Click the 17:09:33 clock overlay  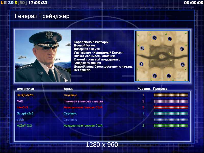tap(38, 3)
